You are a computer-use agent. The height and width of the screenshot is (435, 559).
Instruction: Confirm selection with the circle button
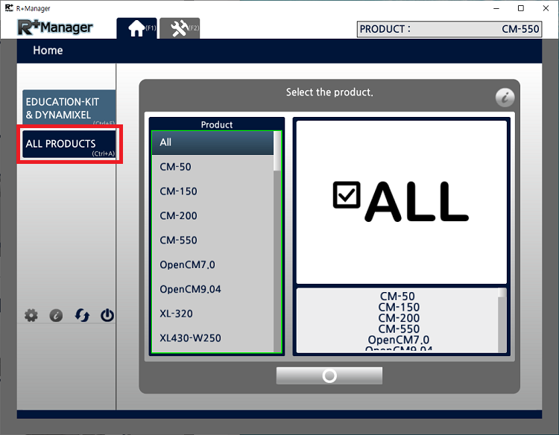click(329, 376)
